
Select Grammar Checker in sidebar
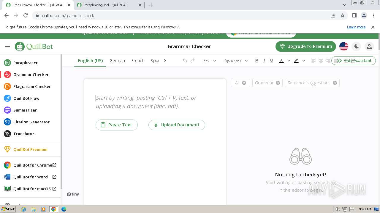pyautogui.click(x=26, y=75)
